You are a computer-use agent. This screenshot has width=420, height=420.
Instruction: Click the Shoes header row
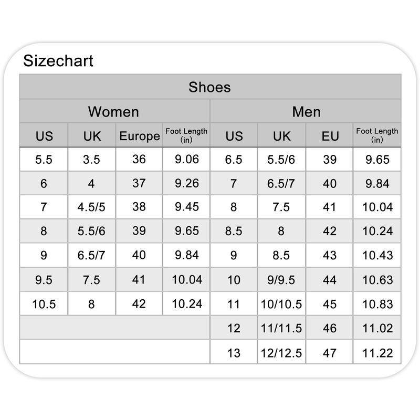(x=209, y=87)
